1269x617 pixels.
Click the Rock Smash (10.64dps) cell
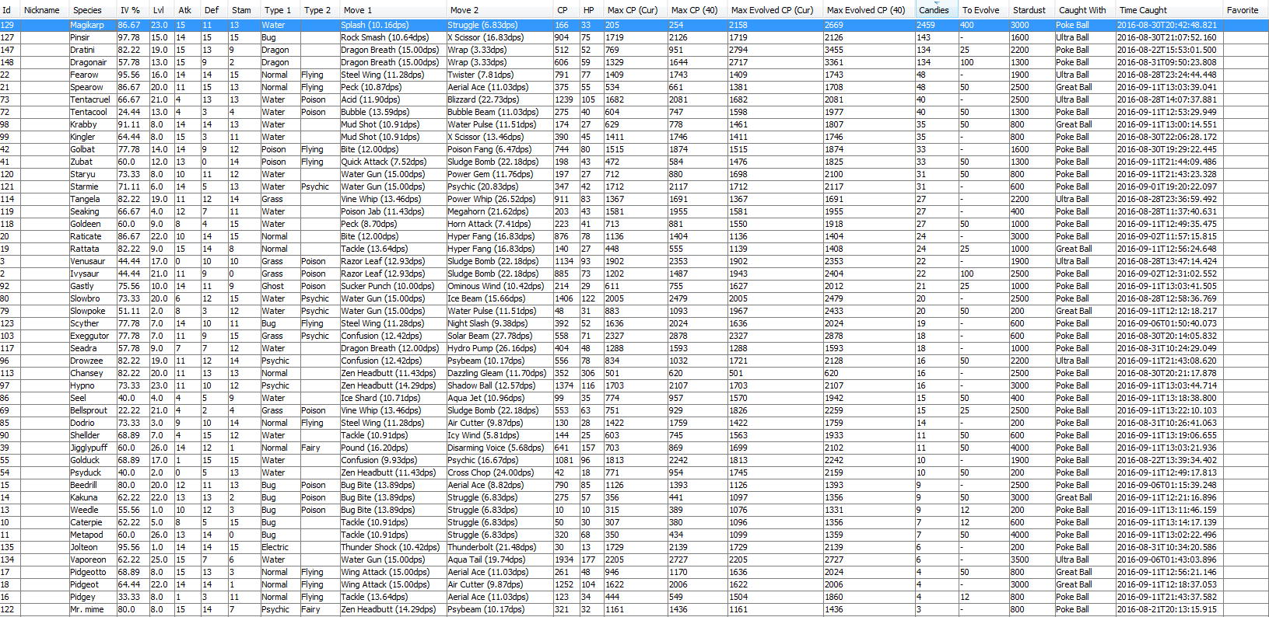(393, 37)
